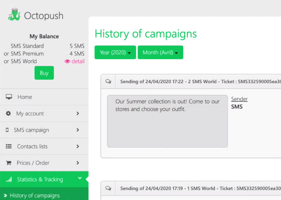This screenshot has height=200, width=281.
Task: Click the chat bubble icon on the 17:22 campaign
Action: click(109, 81)
